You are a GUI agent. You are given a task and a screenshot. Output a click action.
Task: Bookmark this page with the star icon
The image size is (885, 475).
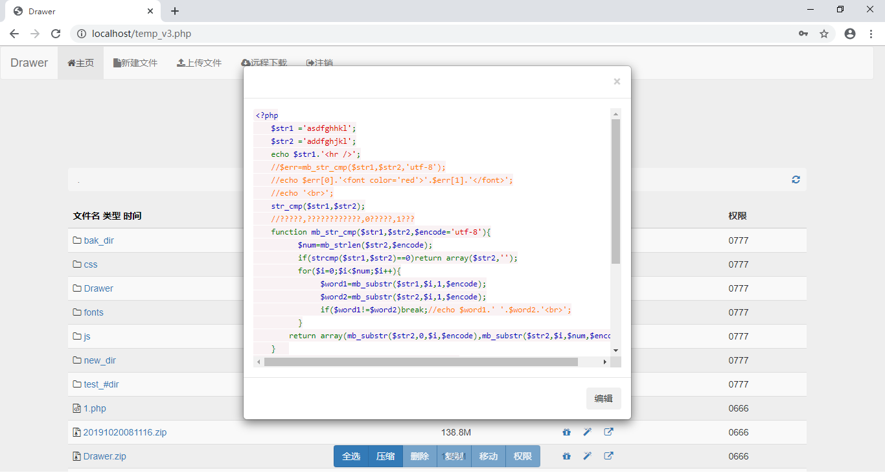[x=824, y=34]
